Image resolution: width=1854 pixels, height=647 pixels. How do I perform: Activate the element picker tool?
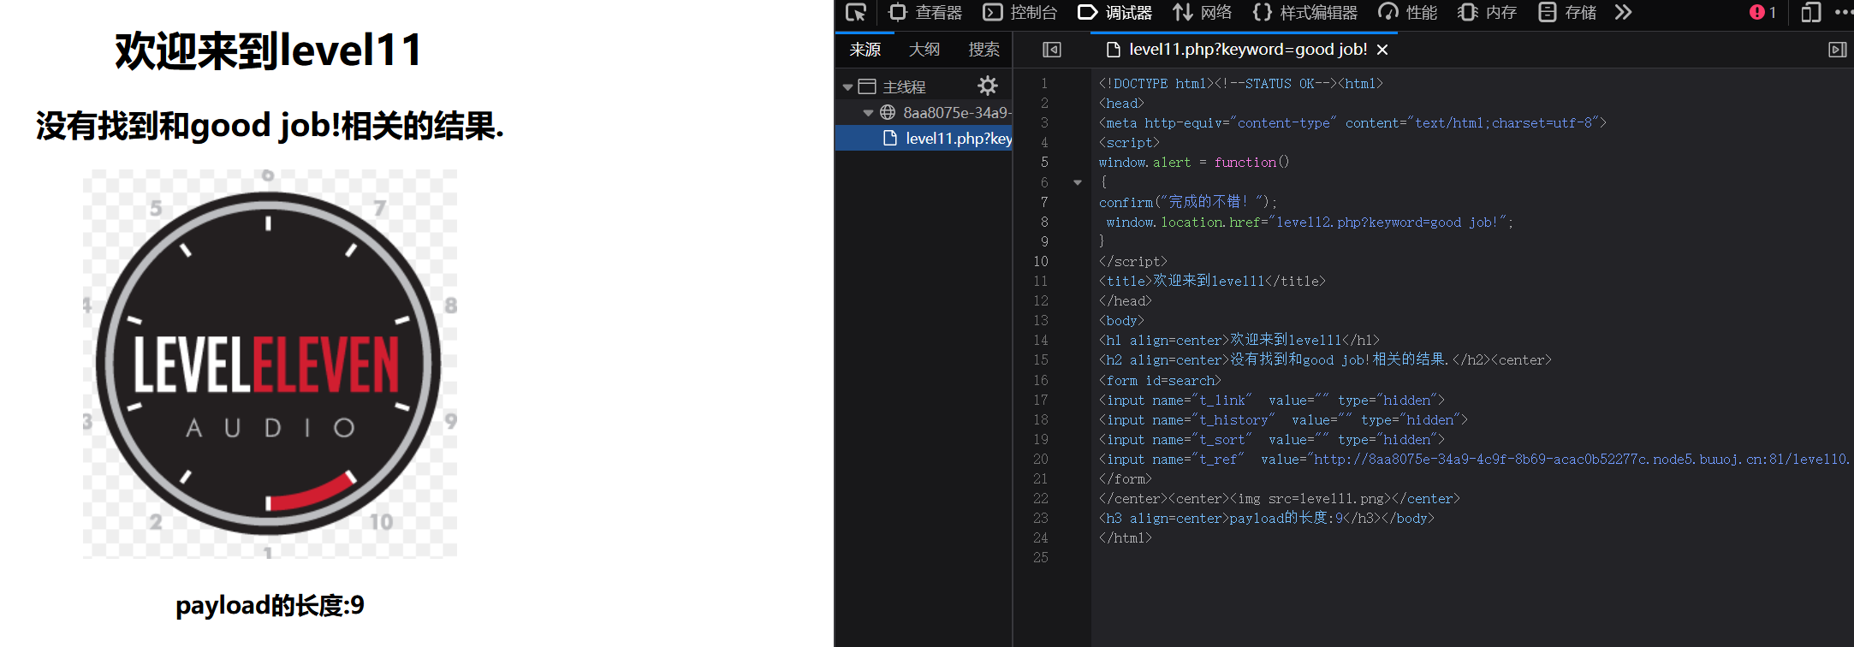pyautogui.click(x=856, y=13)
